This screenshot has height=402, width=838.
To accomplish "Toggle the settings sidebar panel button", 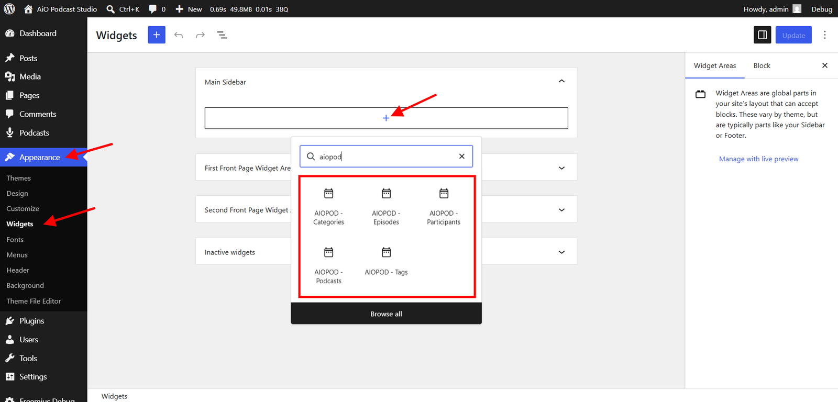I will tap(763, 35).
